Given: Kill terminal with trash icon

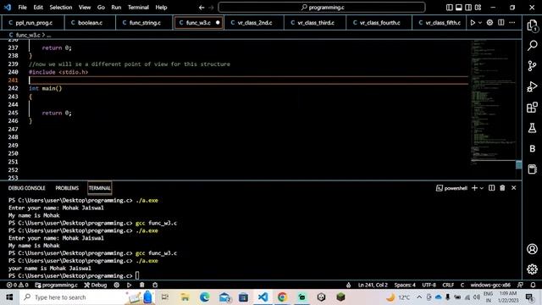Looking at the screenshot, I should (502, 188).
